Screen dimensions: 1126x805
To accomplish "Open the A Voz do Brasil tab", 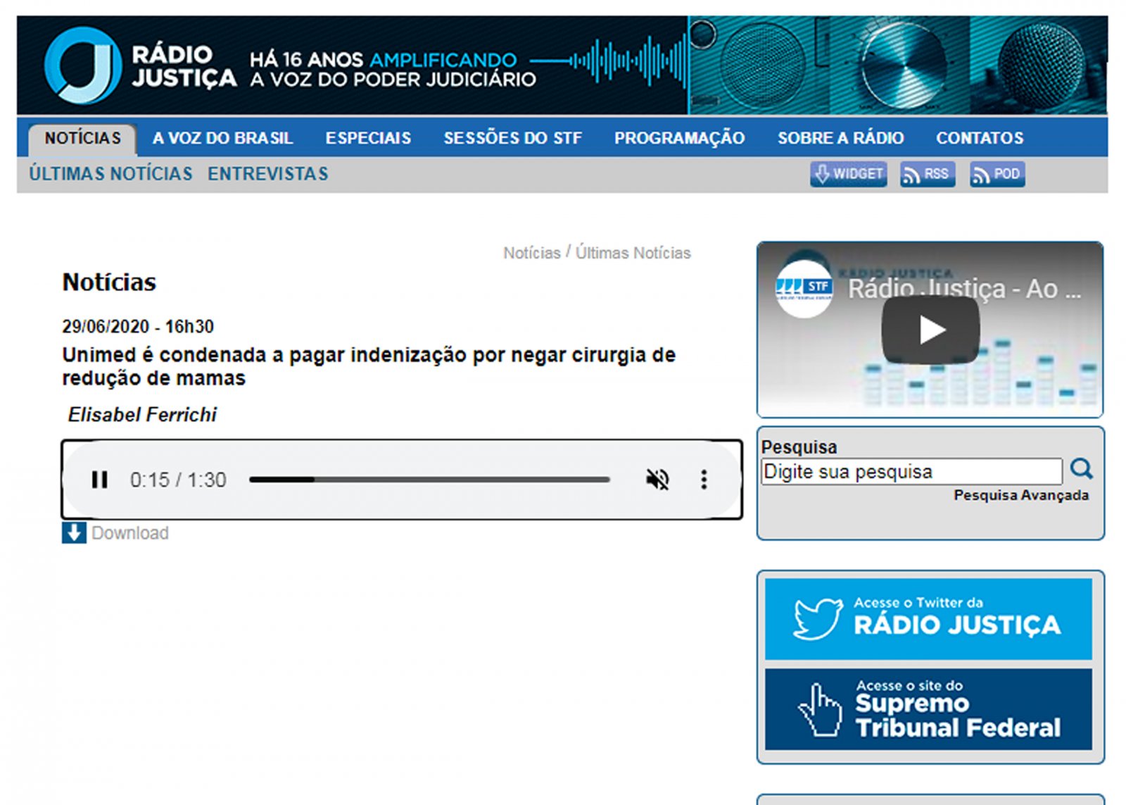I will 222,138.
